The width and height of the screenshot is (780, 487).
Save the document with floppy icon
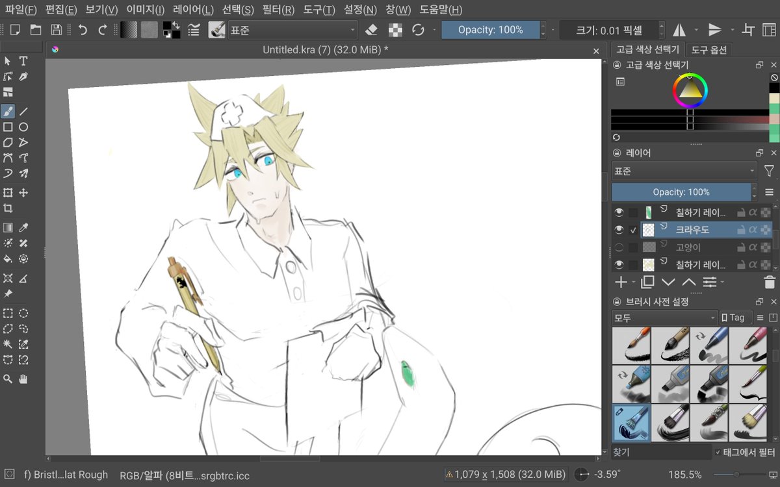coord(57,30)
